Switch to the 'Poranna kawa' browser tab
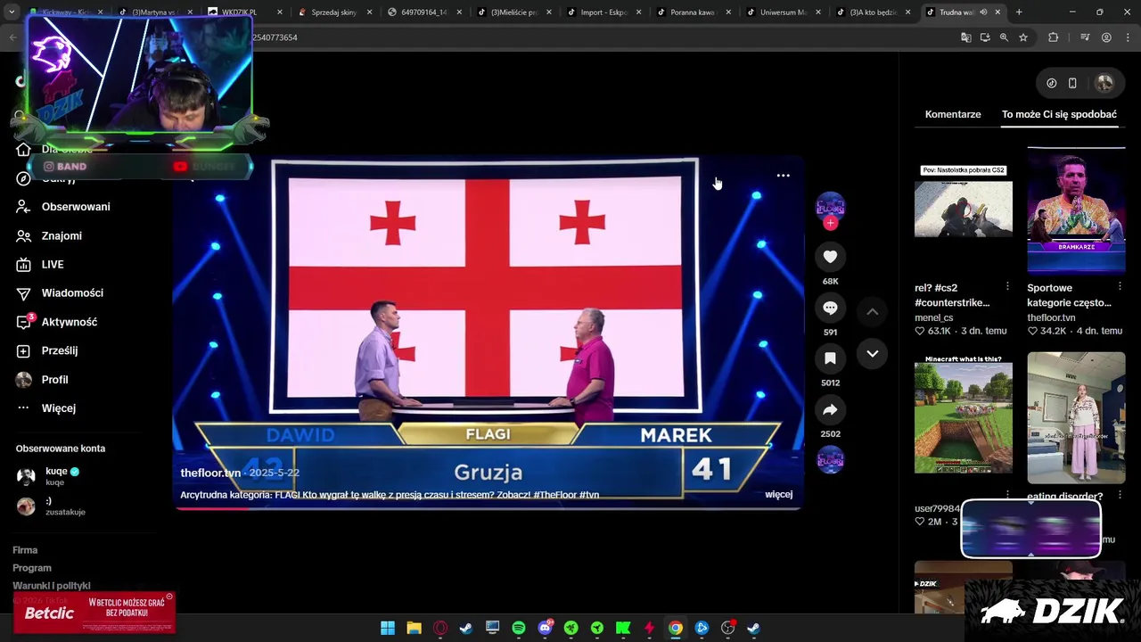 click(x=693, y=12)
